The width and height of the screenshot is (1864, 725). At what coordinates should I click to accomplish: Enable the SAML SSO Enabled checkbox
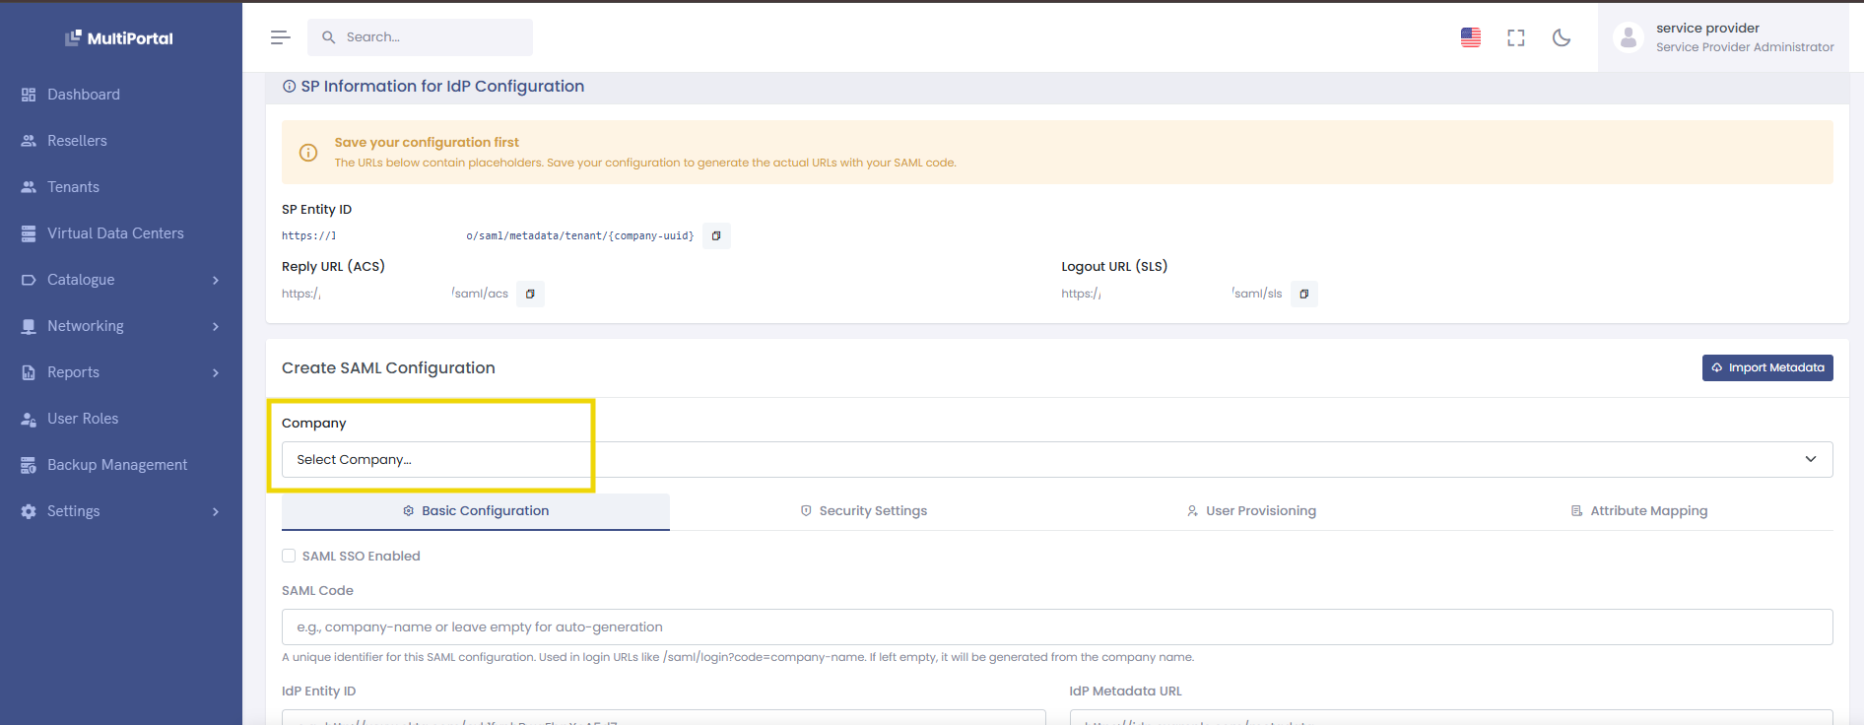[289, 556]
